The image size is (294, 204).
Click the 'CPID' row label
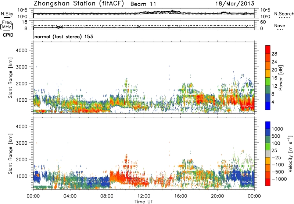point(8,35)
